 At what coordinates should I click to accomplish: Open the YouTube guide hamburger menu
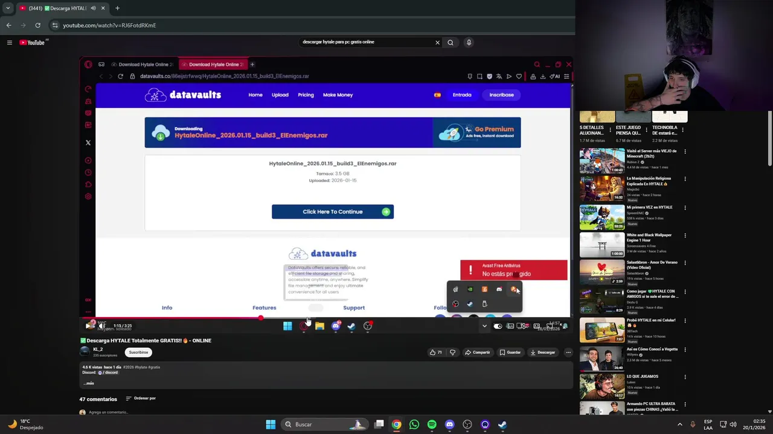click(9, 42)
